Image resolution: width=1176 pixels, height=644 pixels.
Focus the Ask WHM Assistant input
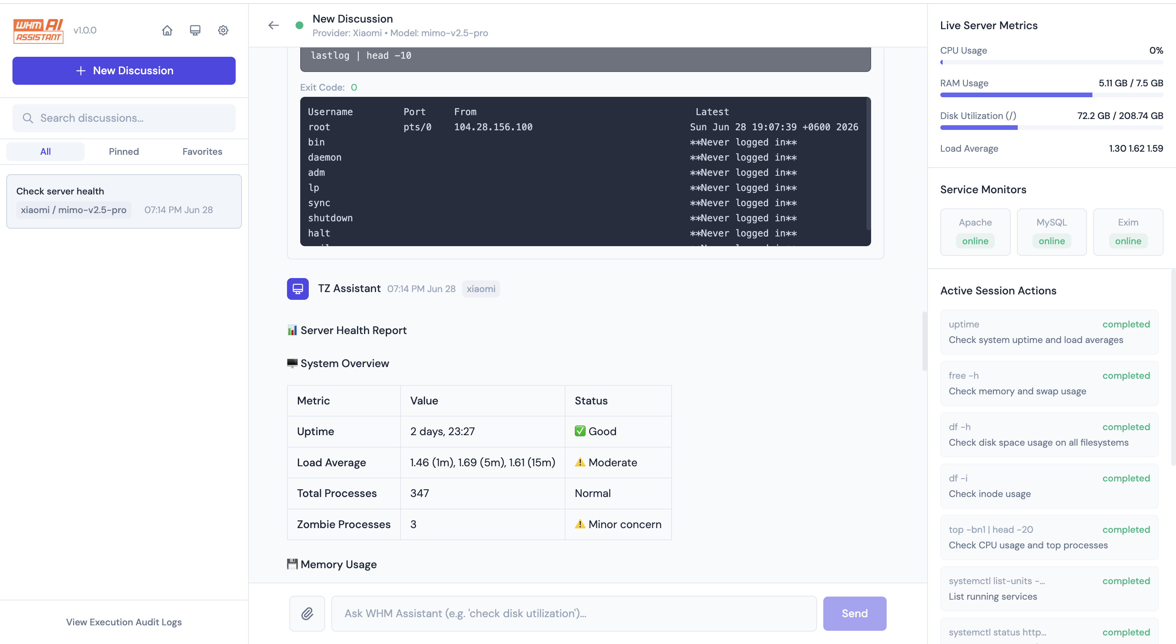point(574,613)
